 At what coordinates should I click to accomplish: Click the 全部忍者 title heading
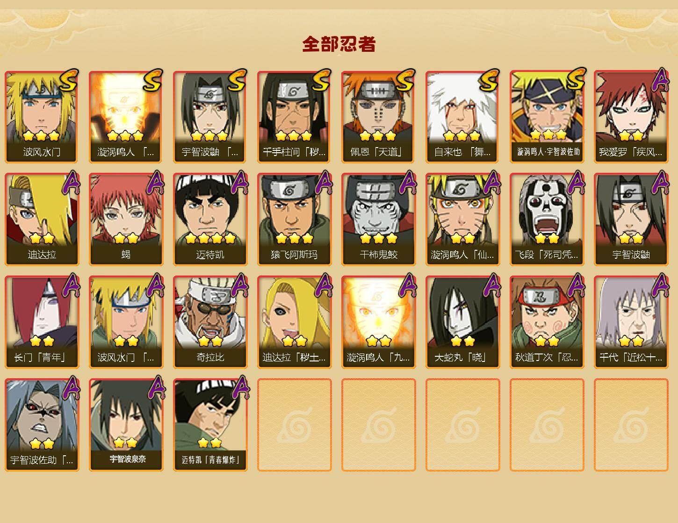pyautogui.click(x=339, y=44)
